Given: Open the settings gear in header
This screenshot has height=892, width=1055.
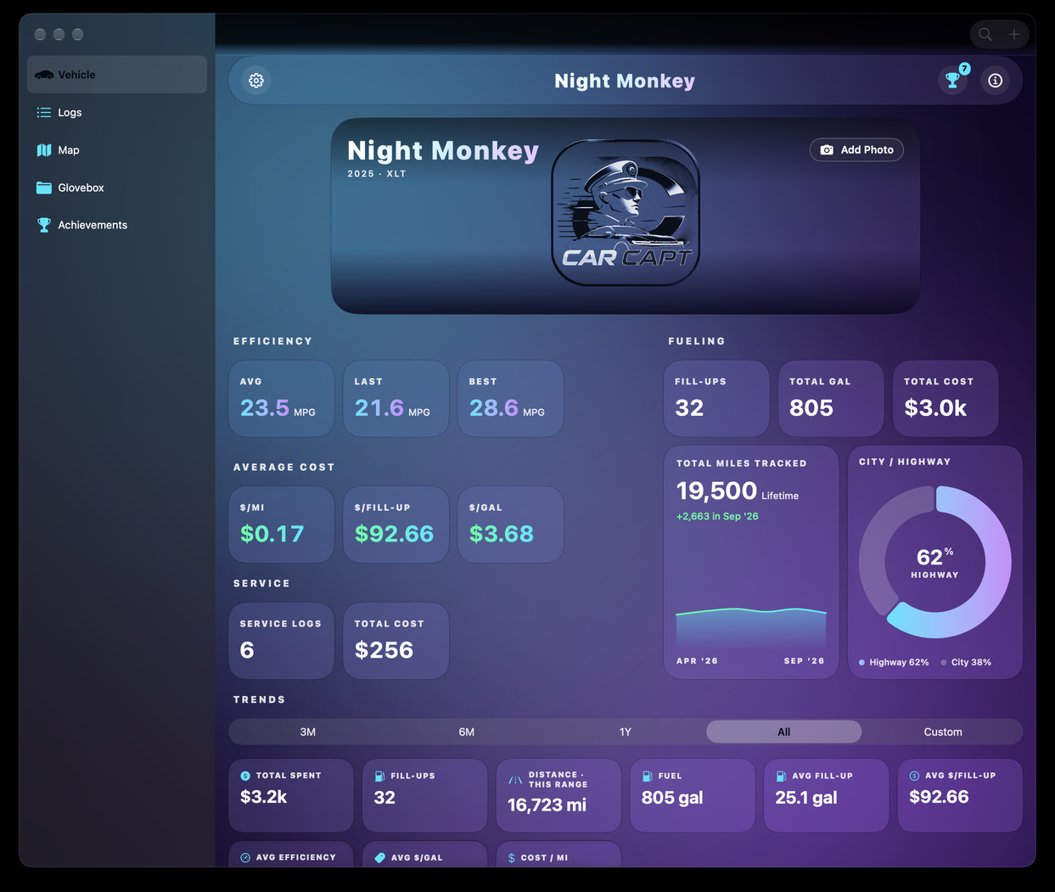Looking at the screenshot, I should click(x=256, y=81).
